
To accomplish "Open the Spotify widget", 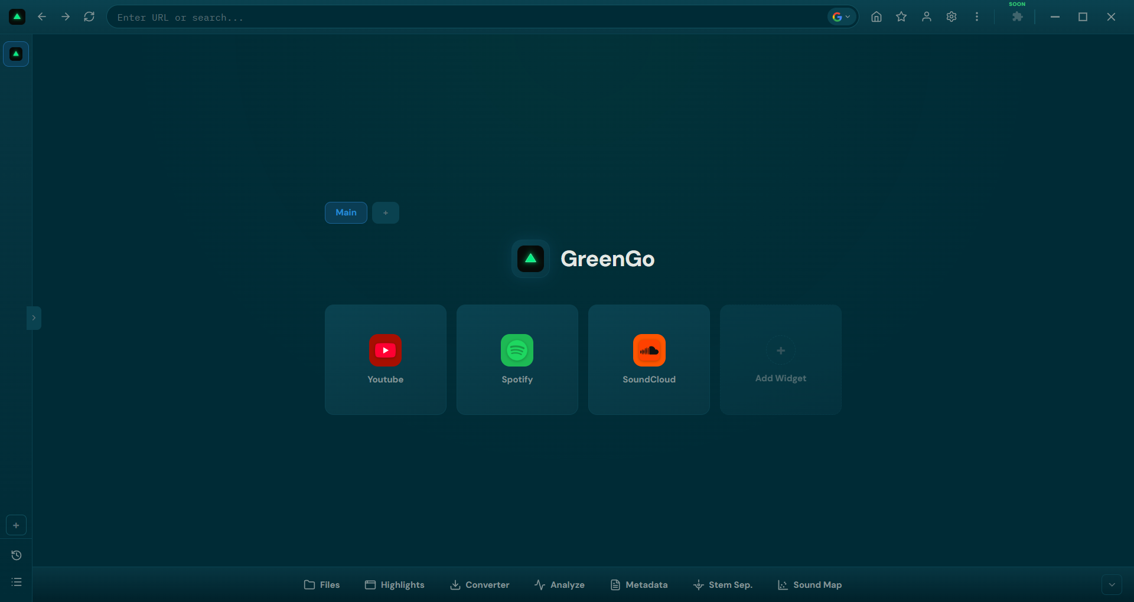I will click(517, 359).
